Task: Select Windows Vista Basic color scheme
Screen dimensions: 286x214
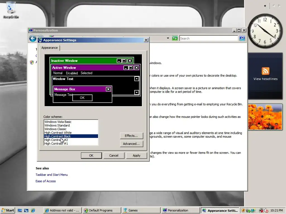Action: pyautogui.click(x=71, y=122)
